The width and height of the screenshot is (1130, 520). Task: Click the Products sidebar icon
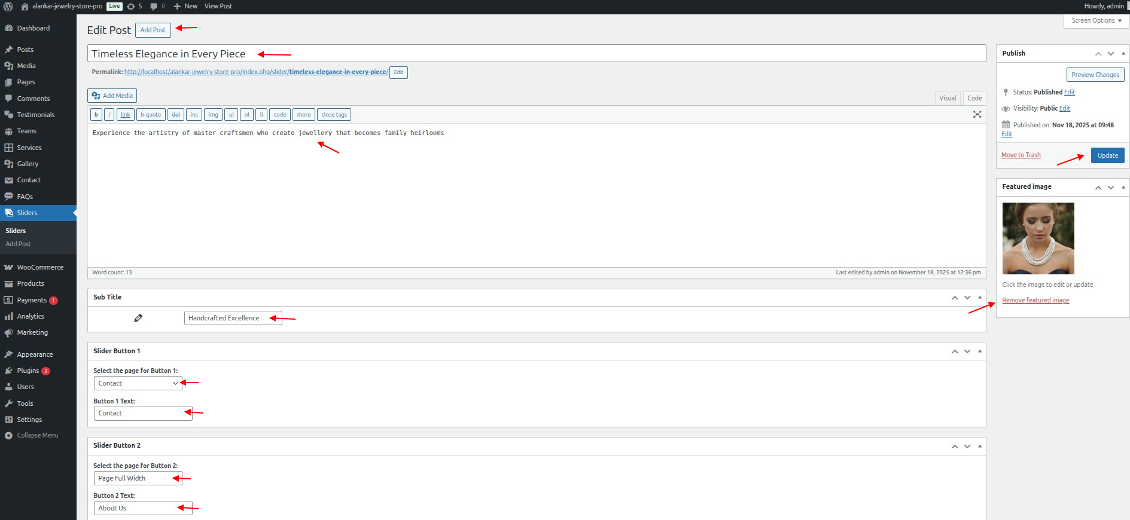(8, 283)
